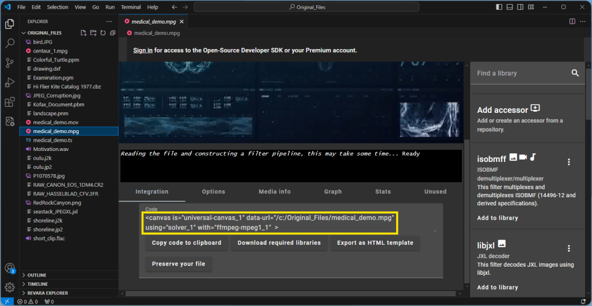
Task: Open the Help menu
Action: pos(153,7)
